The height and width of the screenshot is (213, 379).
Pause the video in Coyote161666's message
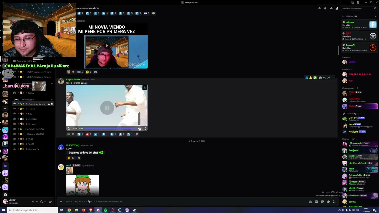tap(107, 108)
